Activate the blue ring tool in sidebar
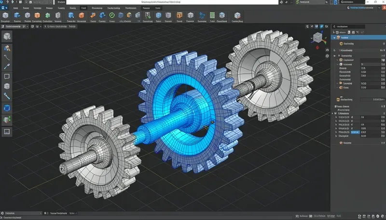 7,108
